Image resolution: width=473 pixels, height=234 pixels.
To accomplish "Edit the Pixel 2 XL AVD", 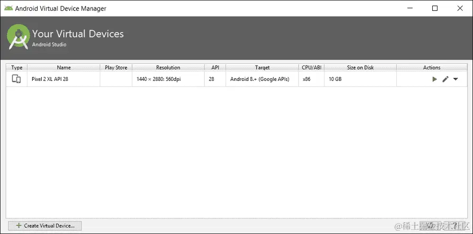I will pos(445,79).
